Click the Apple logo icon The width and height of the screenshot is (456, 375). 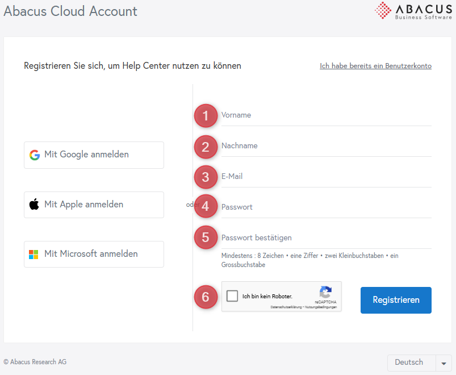[34, 204]
